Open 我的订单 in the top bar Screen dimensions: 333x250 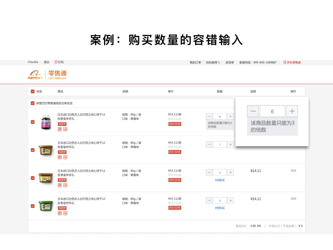[x=195, y=62]
